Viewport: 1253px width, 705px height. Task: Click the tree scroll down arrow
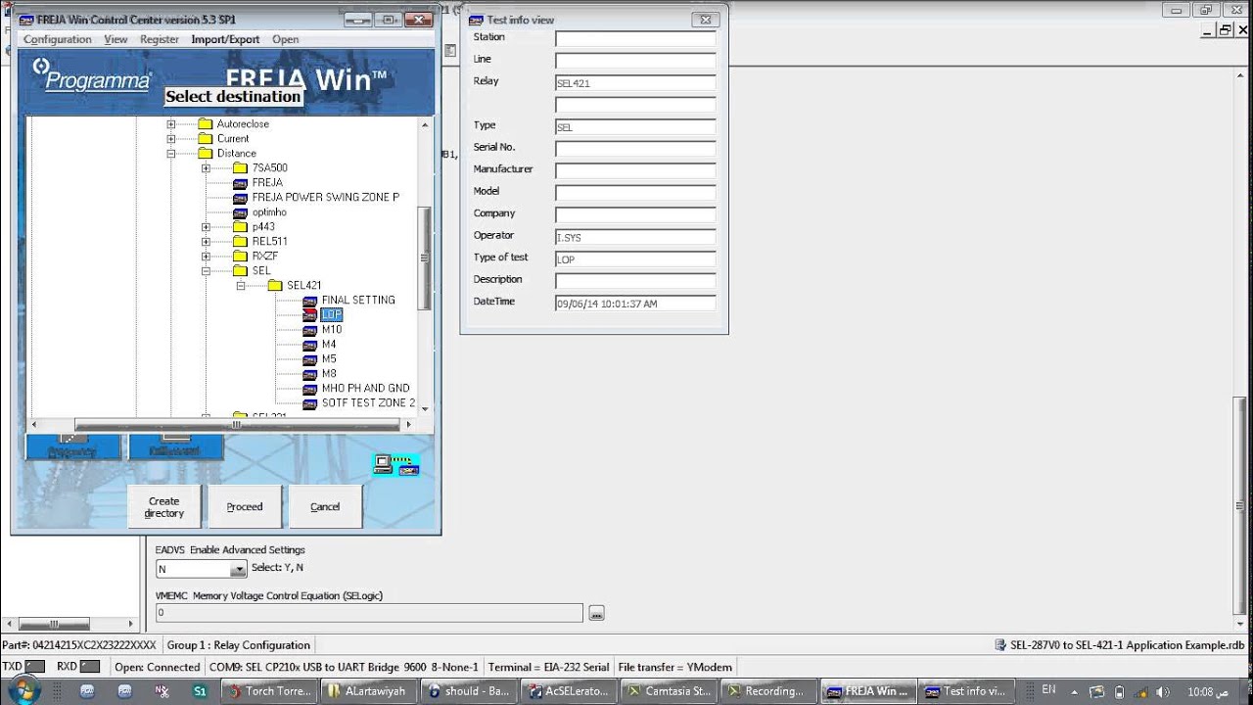(x=425, y=411)
